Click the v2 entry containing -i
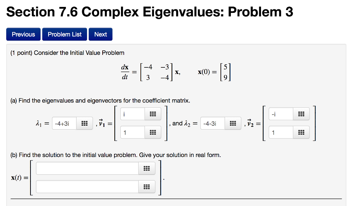This screenshot has width=355, height=206. tap(280, 114)
